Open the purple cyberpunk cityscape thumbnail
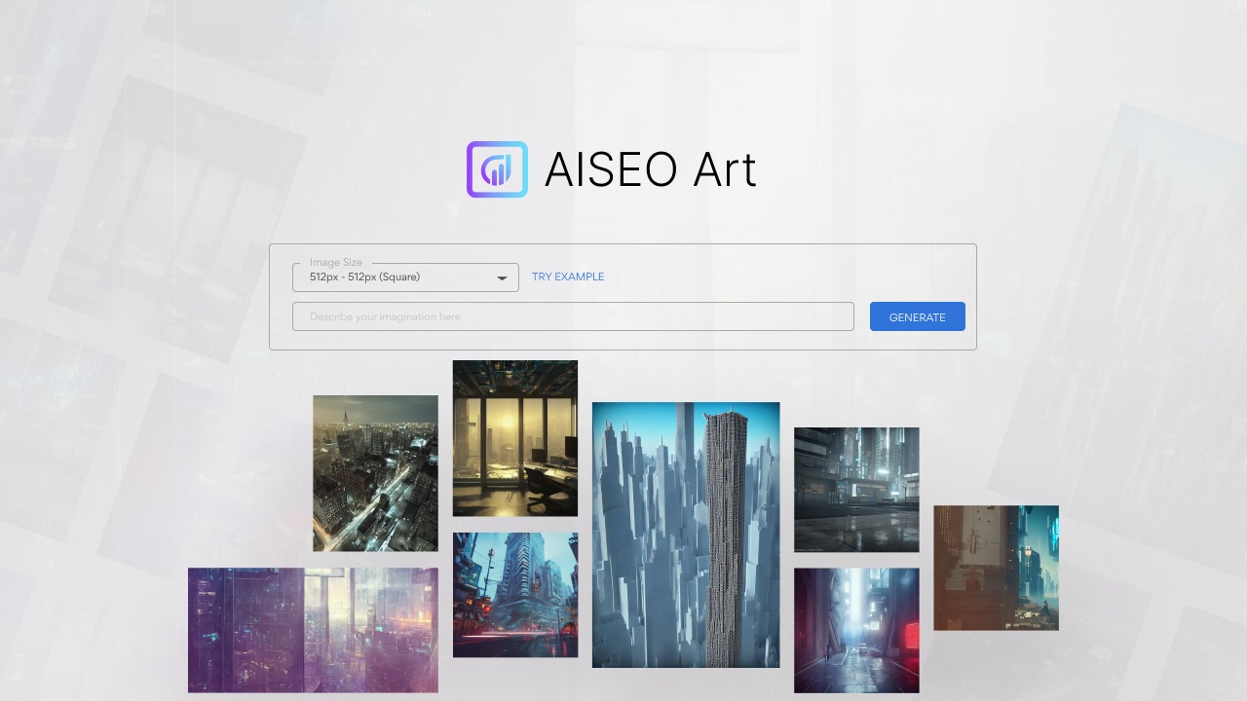The height and width of the screenshot is (701, 1247). (313, 629)
